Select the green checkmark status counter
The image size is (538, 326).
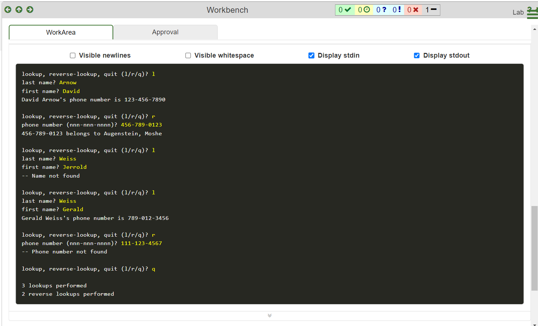(x=345, y=9)
